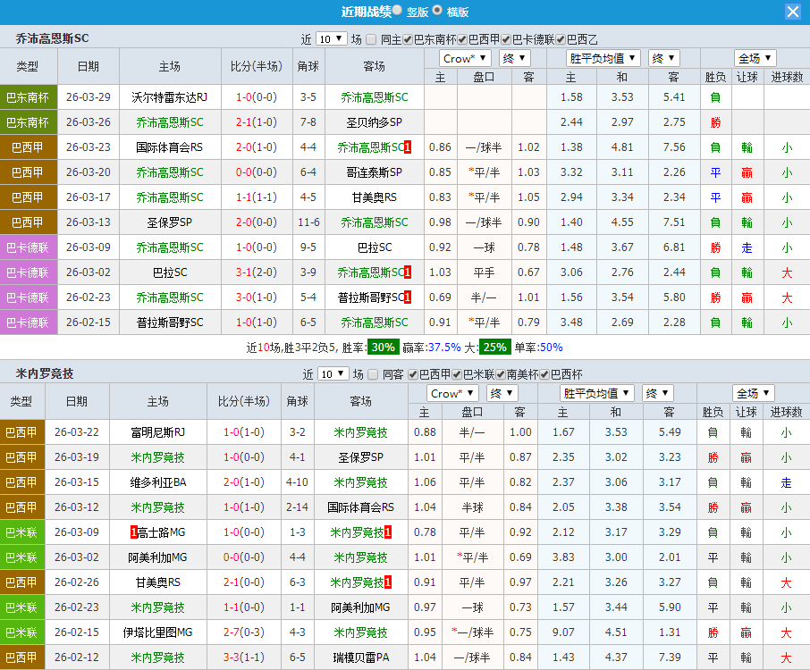Screen dimensions: 810x670
Task: Click the red 胜 result icon on 26-03-26 row
Action: click(715, 122)
